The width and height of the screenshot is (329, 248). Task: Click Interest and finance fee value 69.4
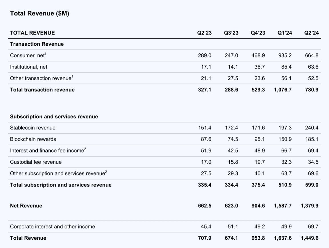point(313,151)
